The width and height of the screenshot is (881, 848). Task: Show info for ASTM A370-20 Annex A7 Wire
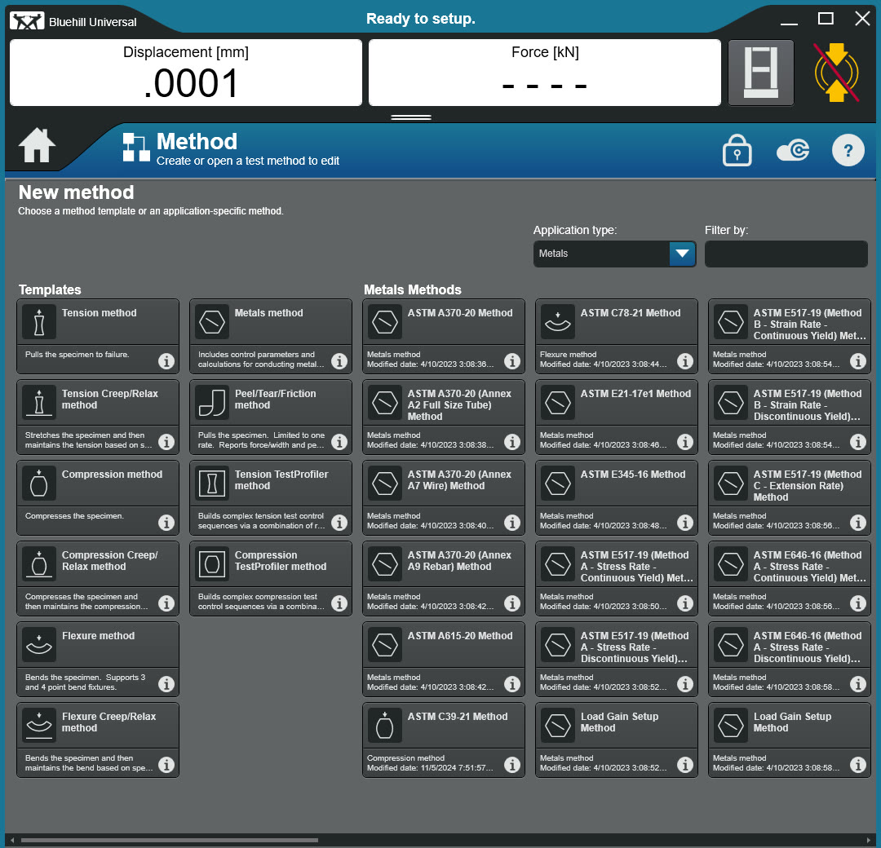coord(512,523)
